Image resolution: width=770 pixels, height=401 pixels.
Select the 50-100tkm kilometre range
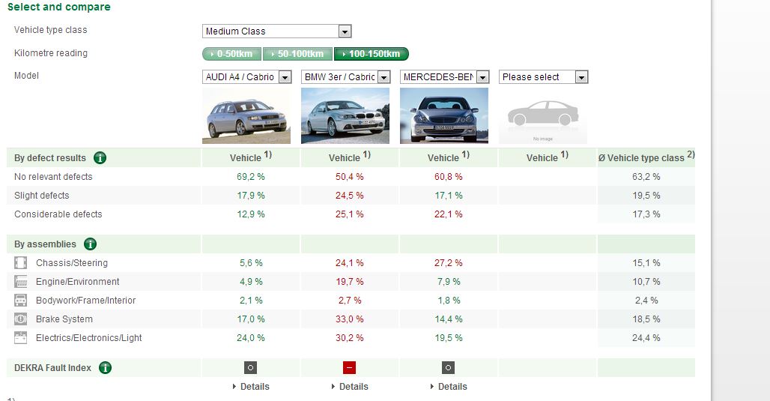297,54
